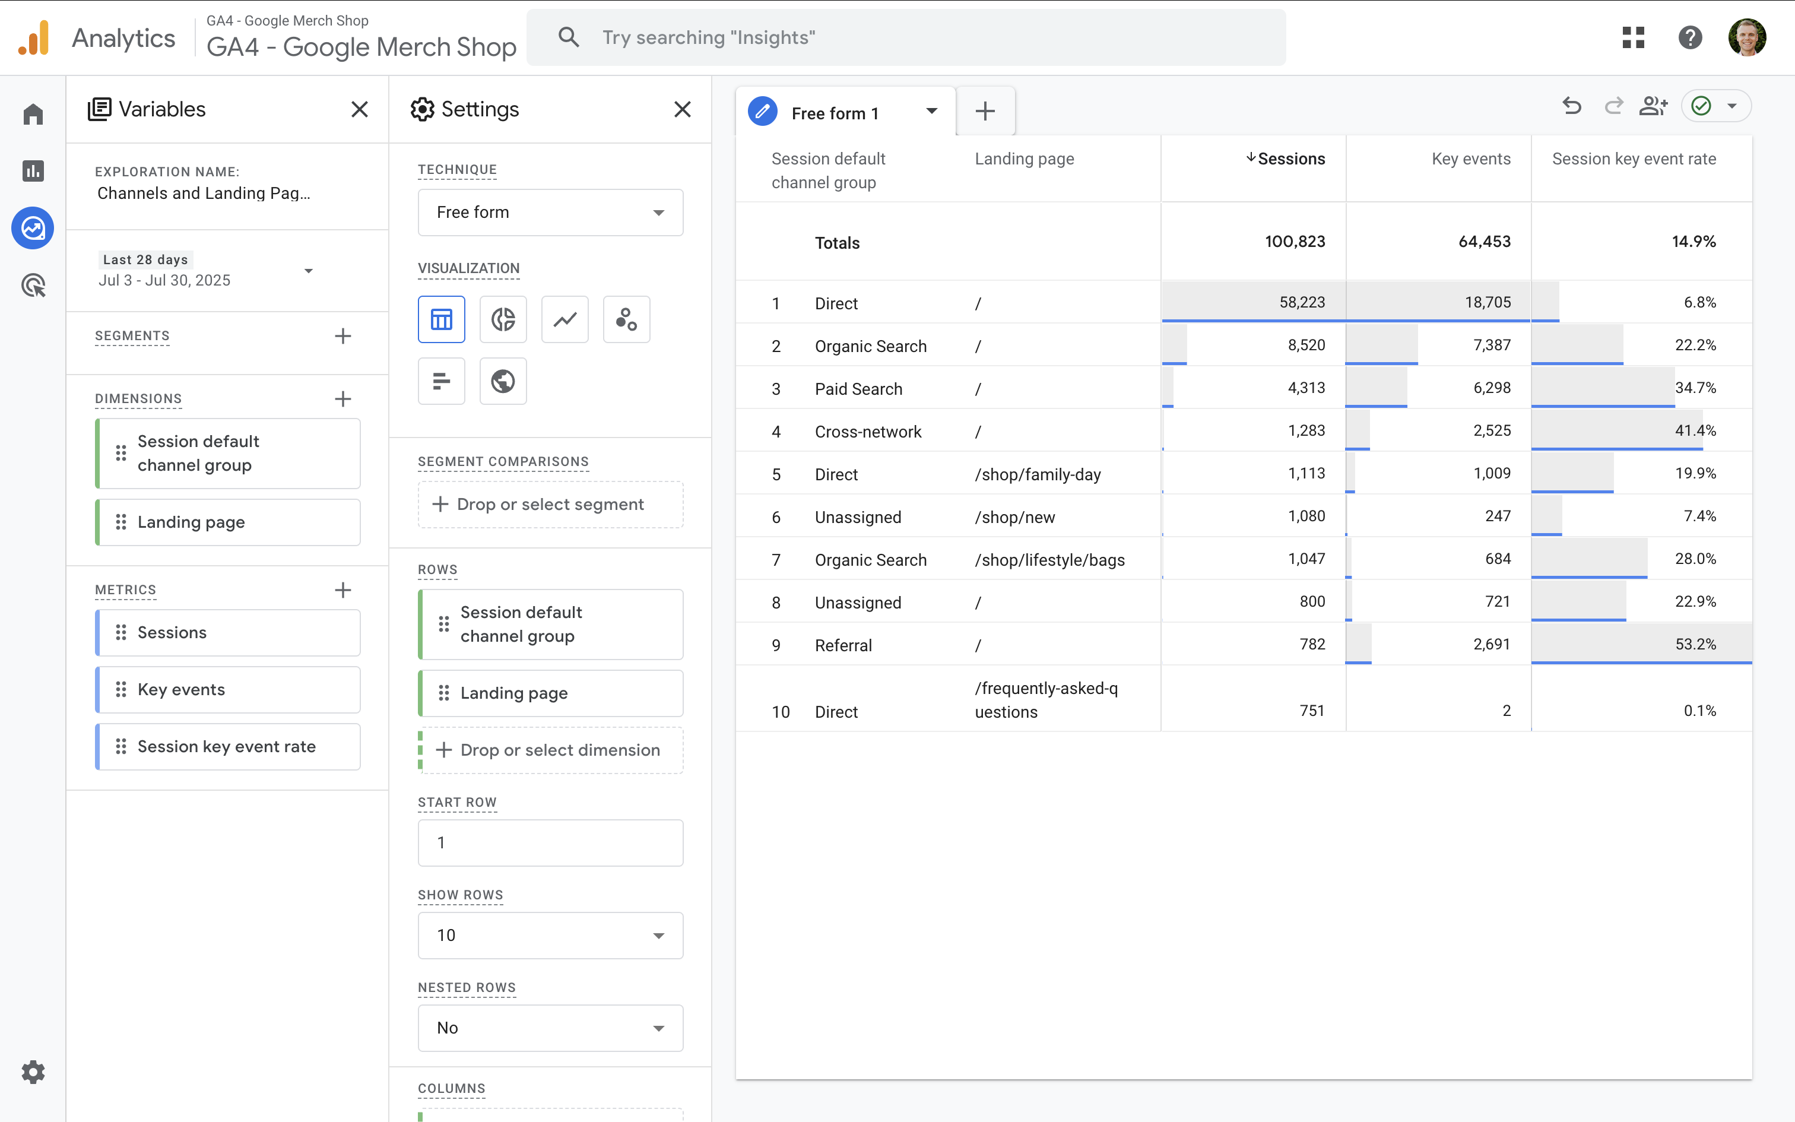Add a new tab with plus button
1795x1122 pixels.
click(985, 112)
